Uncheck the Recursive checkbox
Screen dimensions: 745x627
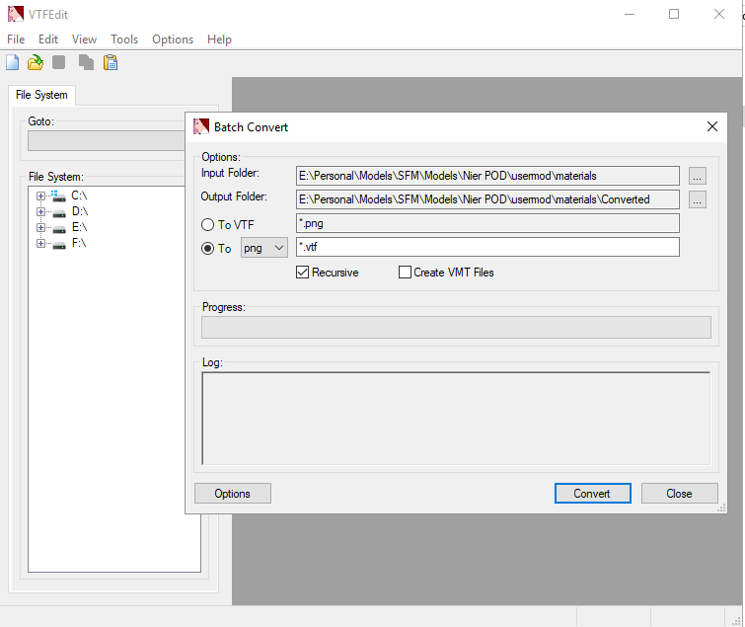(303, 273)
